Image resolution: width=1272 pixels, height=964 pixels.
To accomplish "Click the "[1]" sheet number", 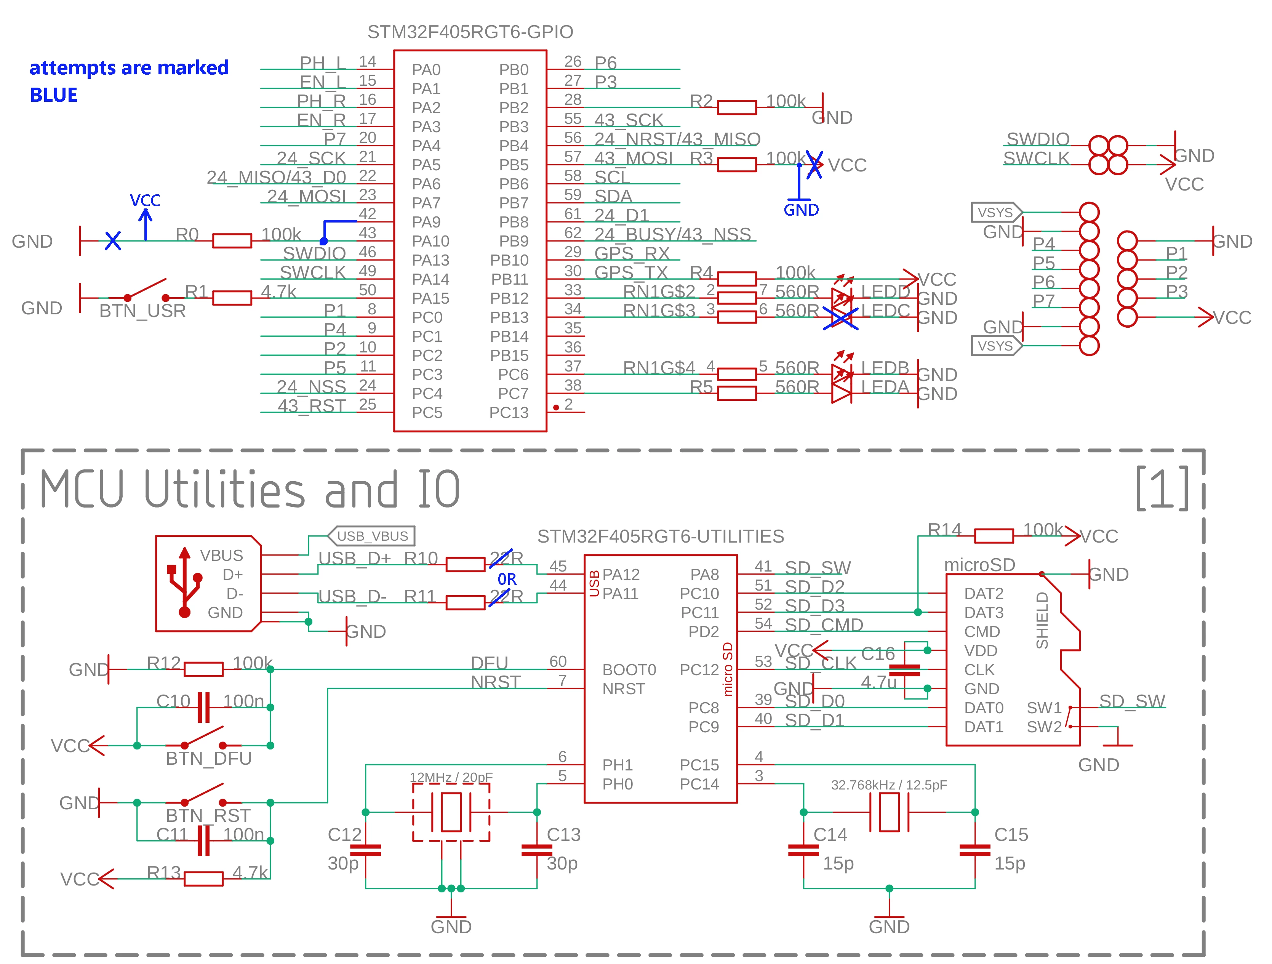I will (x=1162, y=488).
